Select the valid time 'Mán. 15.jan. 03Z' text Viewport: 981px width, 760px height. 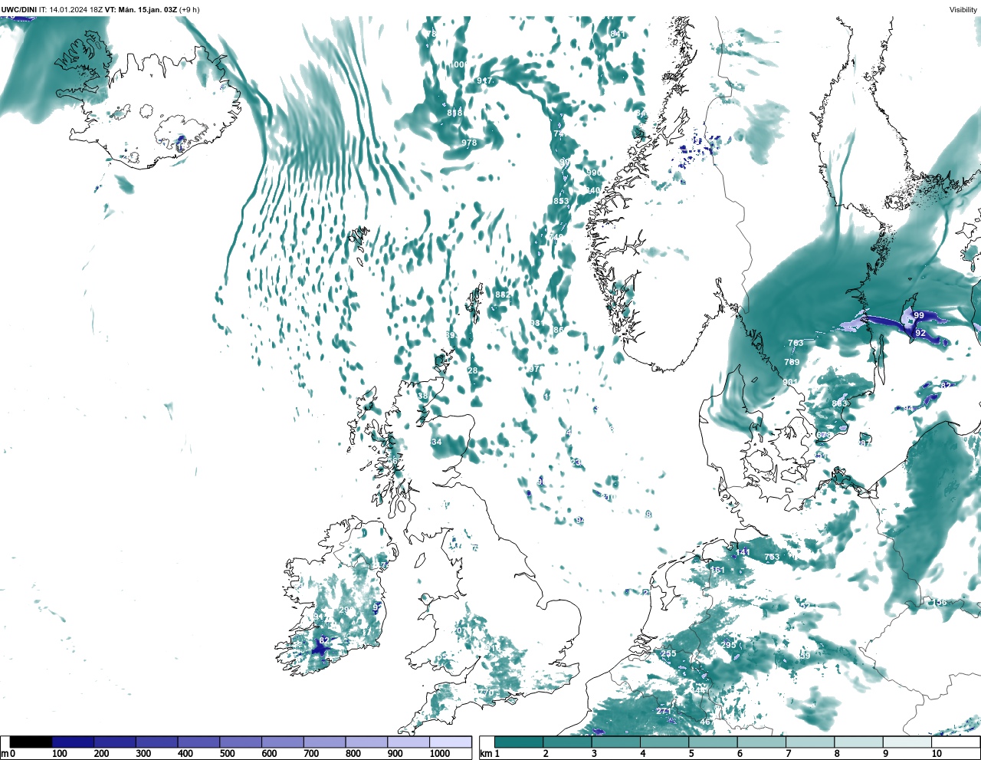148,9
